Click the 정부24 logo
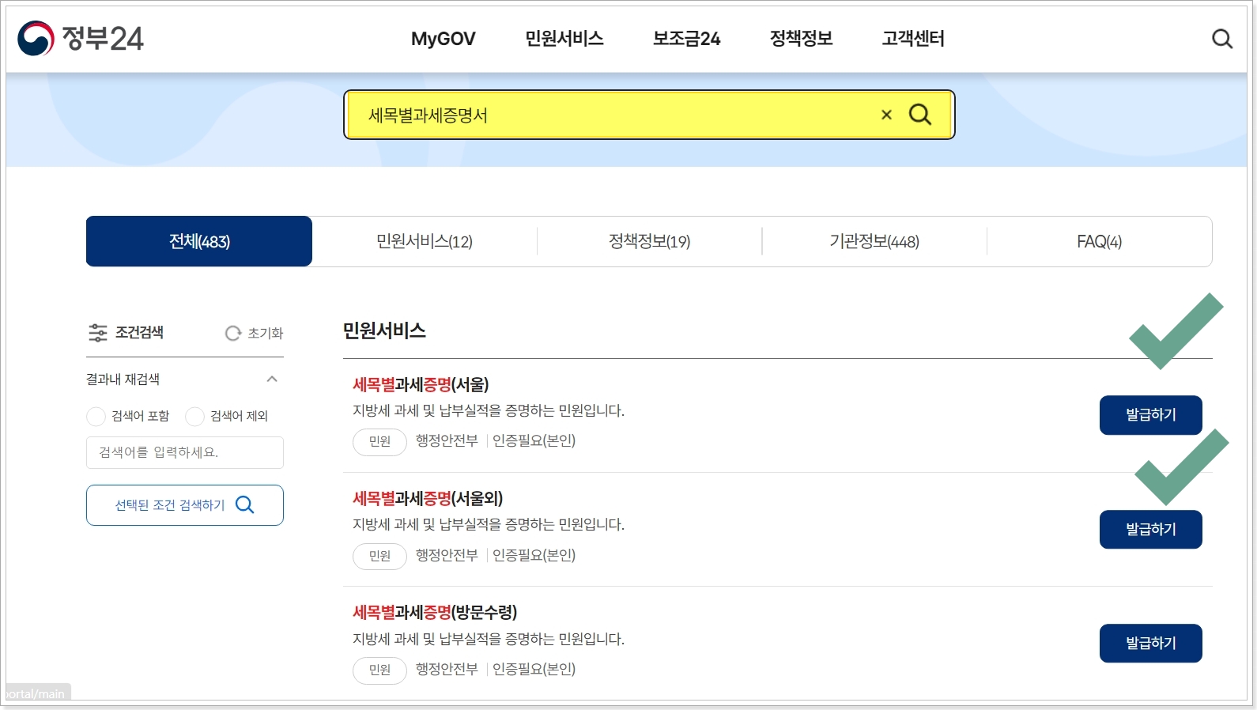1257x710 pixels. [81, 38]
